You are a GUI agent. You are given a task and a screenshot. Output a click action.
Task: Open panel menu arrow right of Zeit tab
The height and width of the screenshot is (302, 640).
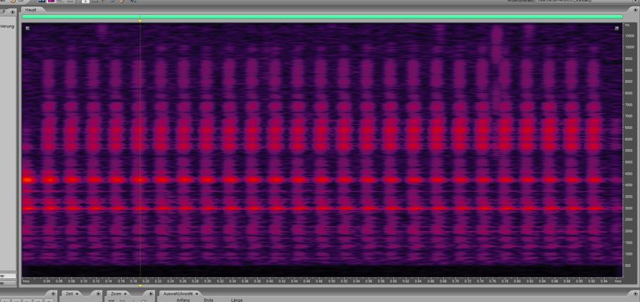pos(98,294)
